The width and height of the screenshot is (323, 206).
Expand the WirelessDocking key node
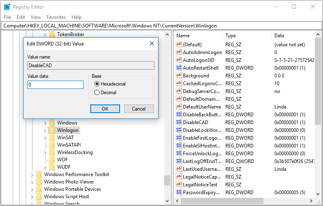click(x=45, y=153)
